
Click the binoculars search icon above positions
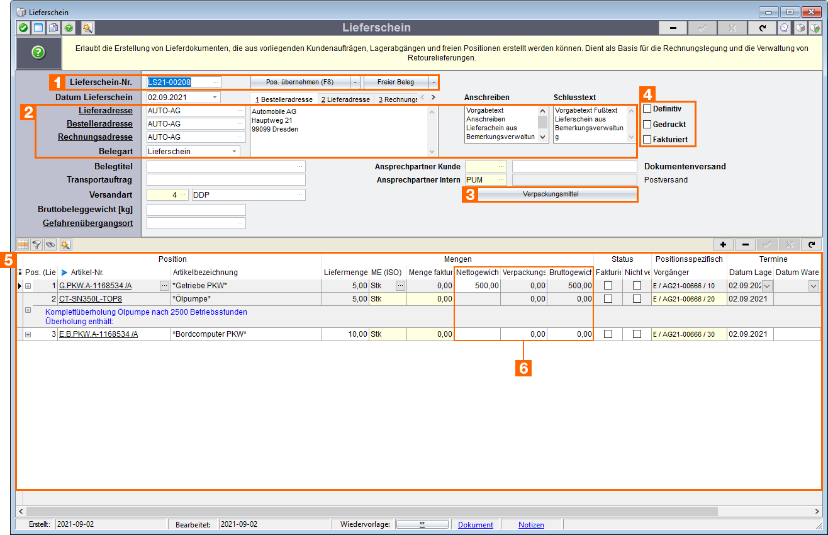[51, 244]
